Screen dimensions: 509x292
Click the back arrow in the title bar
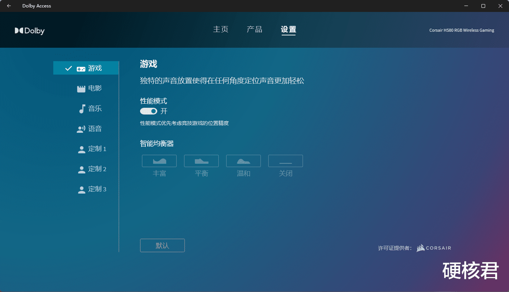pos(9,6)
